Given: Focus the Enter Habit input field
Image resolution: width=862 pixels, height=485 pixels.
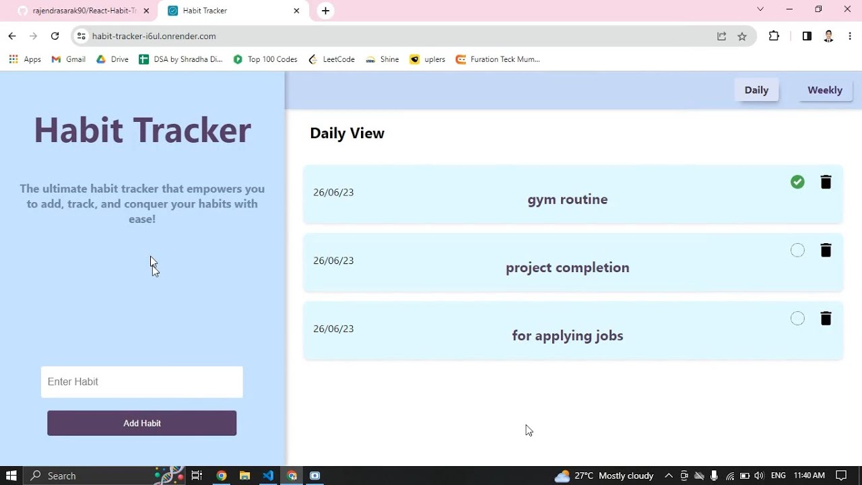Looking at the screenshot, I should click(141, 382).
